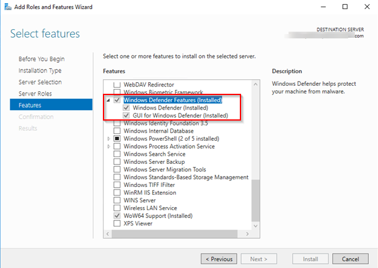Image resolution: width=378 pixels, height=268 pixels.
Task: Enable the Windows Server Backup checkbox
Action: [x=117, y=161]
